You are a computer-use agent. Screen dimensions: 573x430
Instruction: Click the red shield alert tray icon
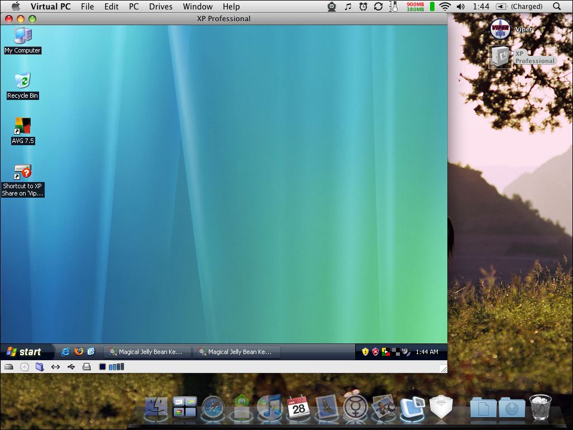click(375, 352)
